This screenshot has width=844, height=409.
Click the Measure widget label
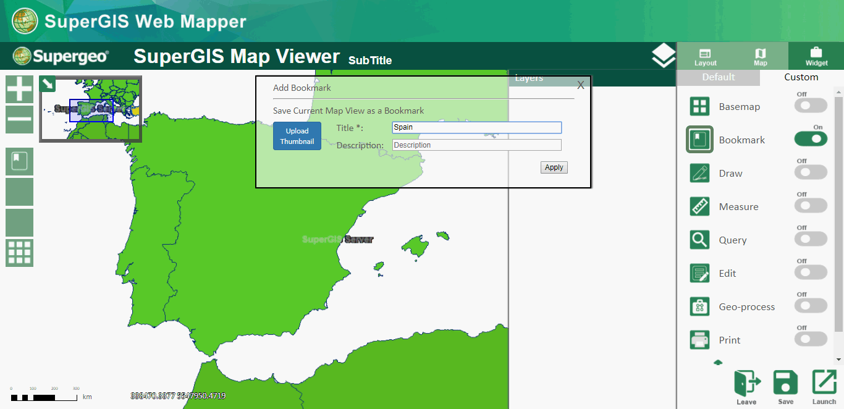[x=739, y=206]
